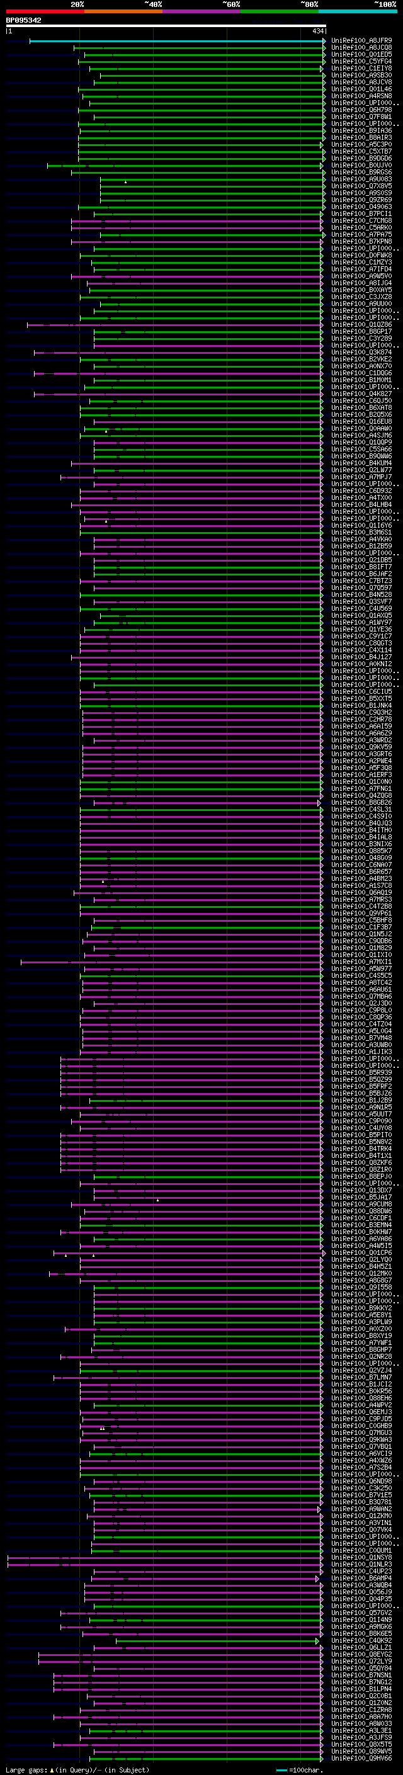Open hit UniRef100_A8JFR9
Viewport: 403px width, 1775px height.
(361, 41)
